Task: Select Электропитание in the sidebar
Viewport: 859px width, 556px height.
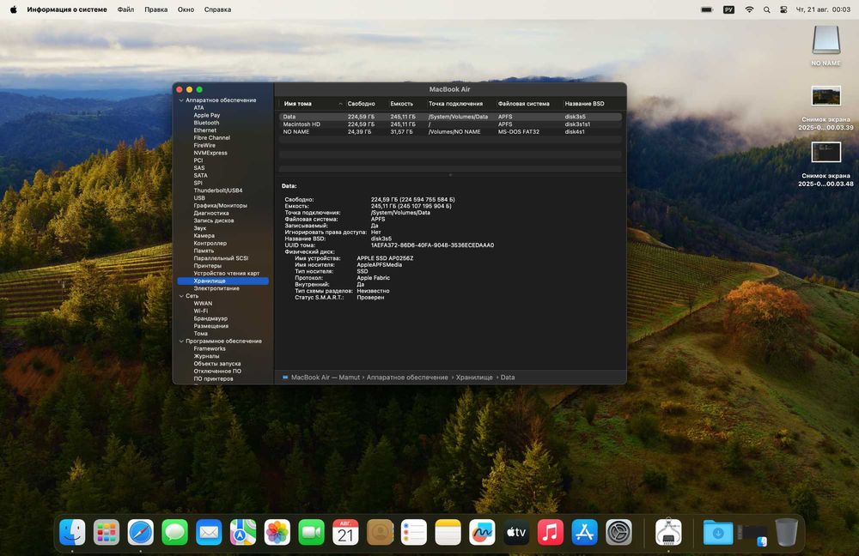Action: (x=216, y=288)
